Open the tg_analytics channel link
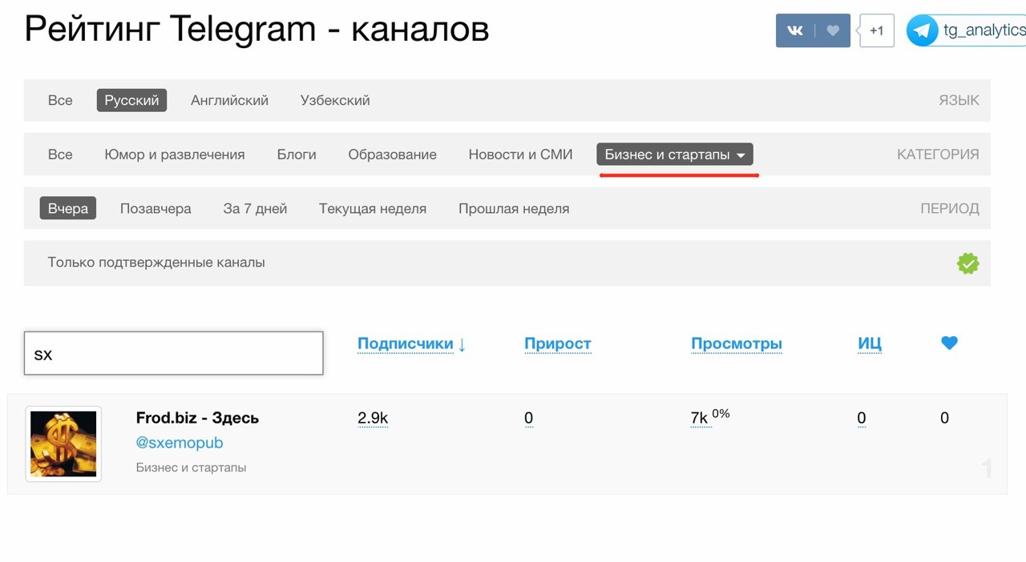Viewport: 1026px width, 562px height. (x=984, y=30)
